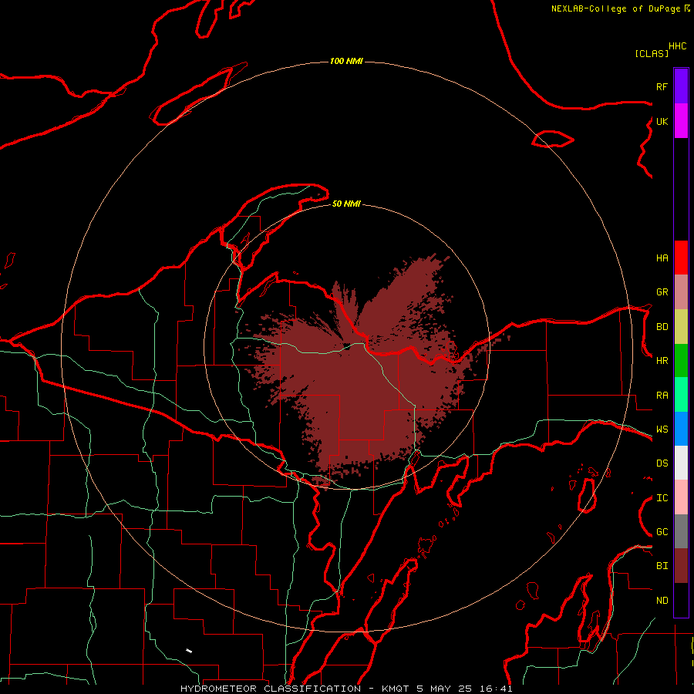Click the RA legend label
The height and width of the screenshot is (694, 694).
[662, 395]
